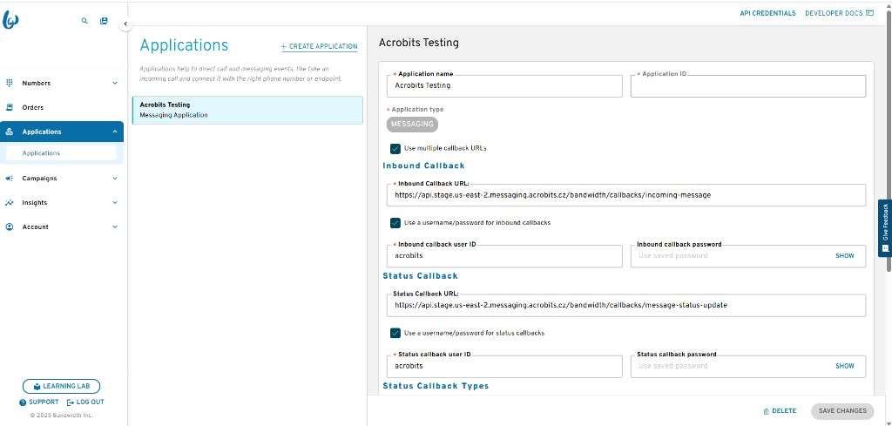This screenshot has width=892, height=426.
Task: Click the Applications sidebar icon
Action: point(9,132)
